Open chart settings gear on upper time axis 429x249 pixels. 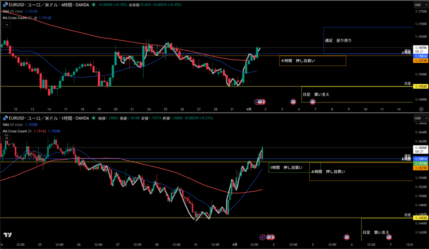(421, 109)
